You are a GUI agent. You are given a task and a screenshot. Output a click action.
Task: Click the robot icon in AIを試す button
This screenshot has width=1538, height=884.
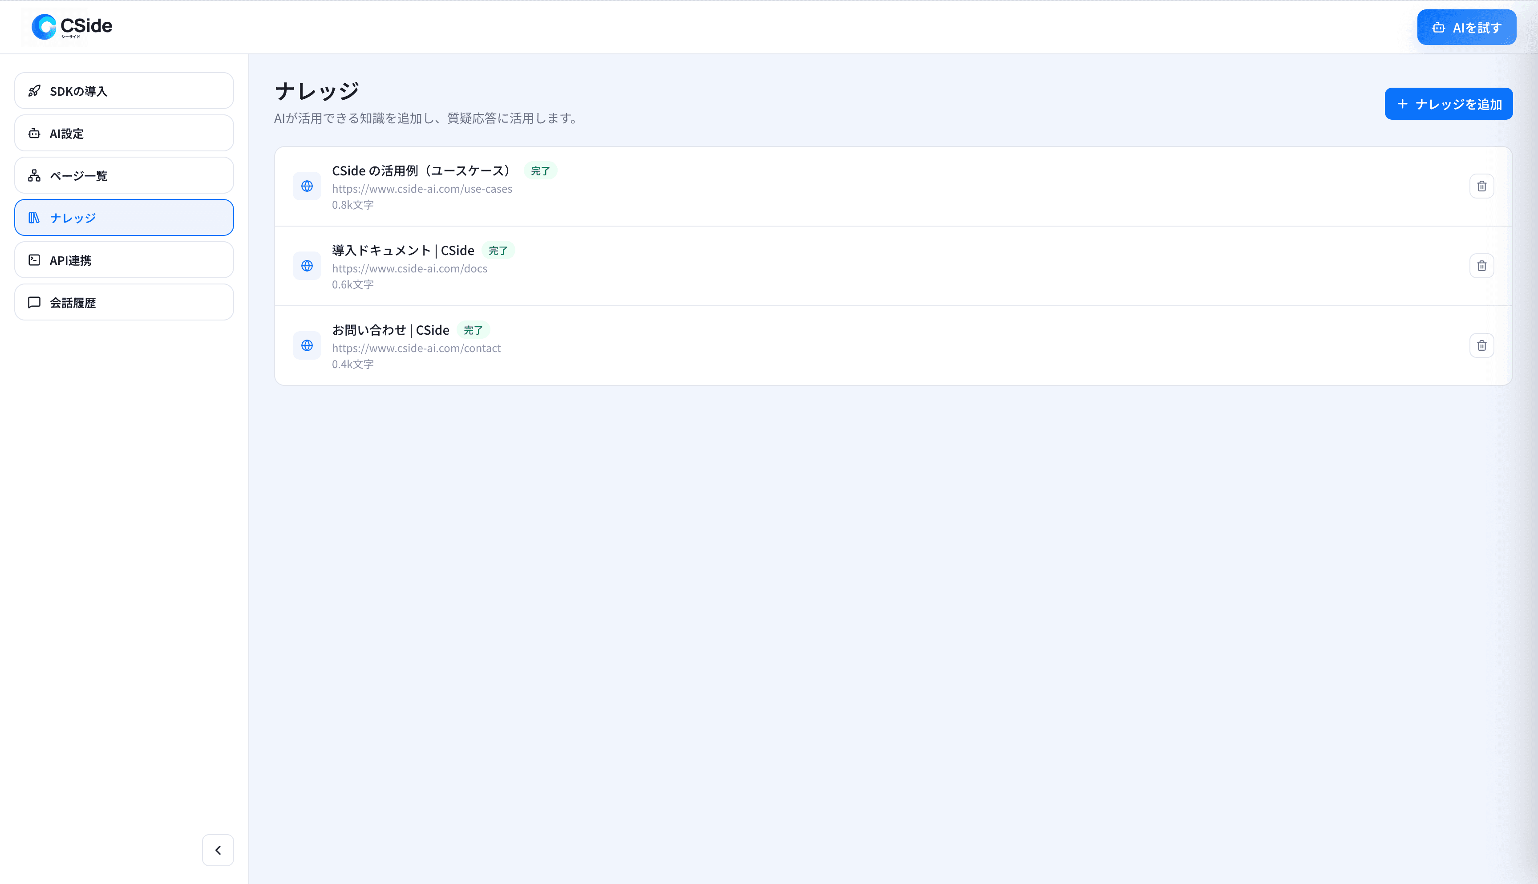point(1438,27)
